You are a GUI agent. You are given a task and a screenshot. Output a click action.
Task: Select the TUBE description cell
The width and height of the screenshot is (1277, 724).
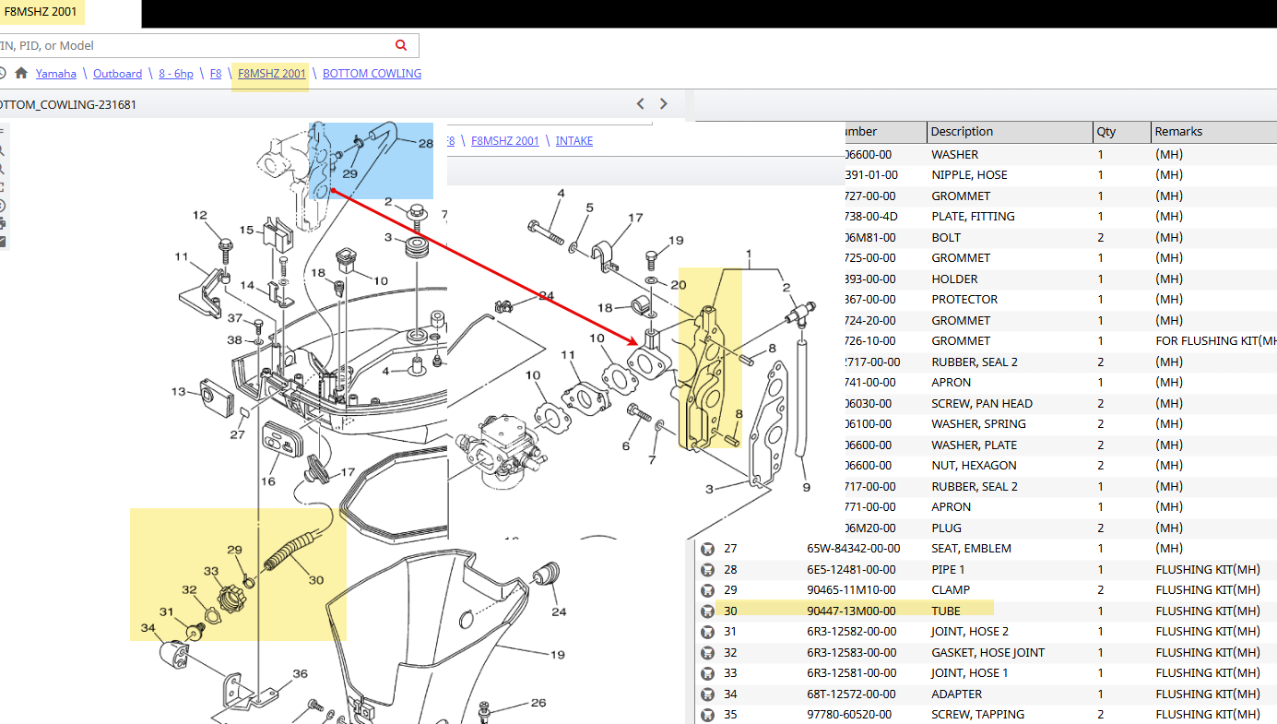pos(946,611)
